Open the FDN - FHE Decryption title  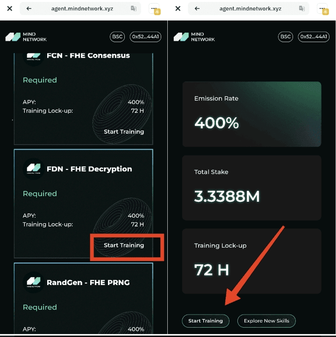pos(89,169)
